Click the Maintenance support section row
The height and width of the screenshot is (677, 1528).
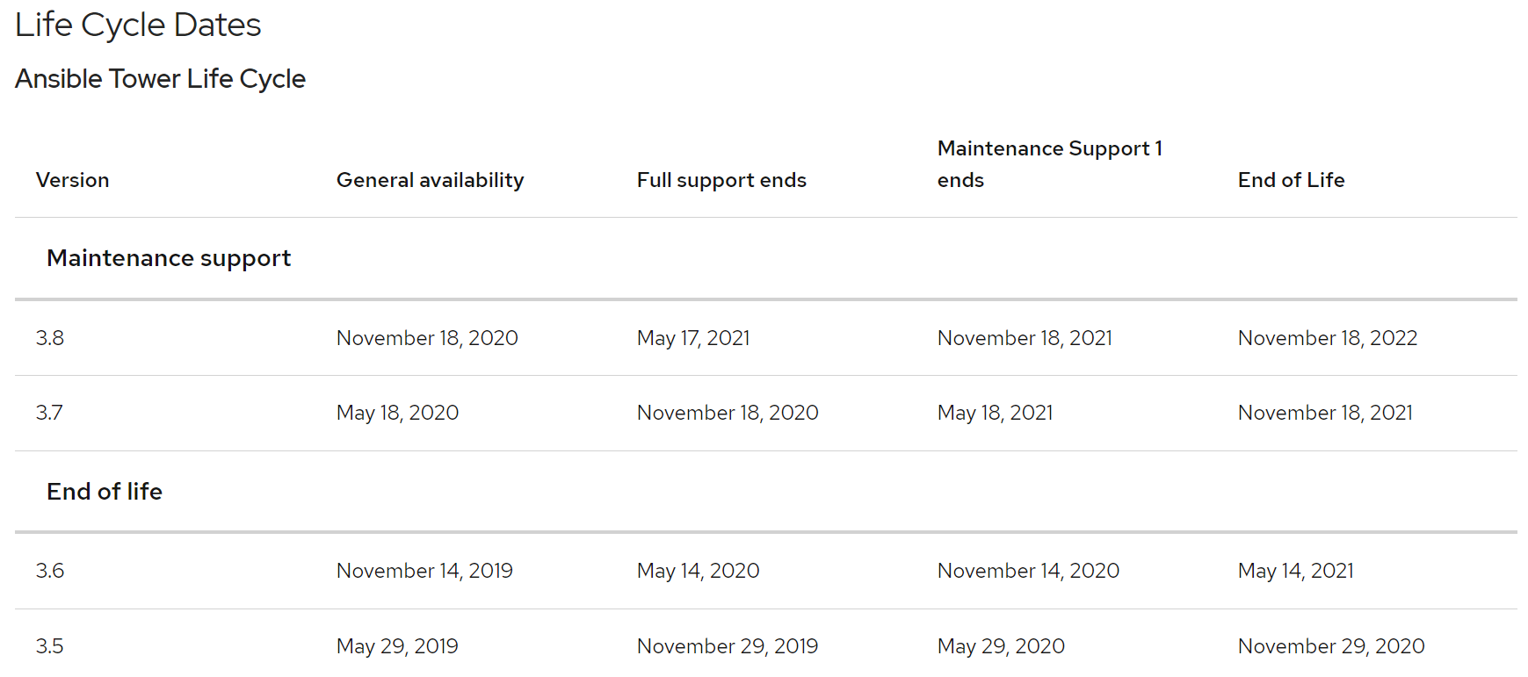pos(766,258)
